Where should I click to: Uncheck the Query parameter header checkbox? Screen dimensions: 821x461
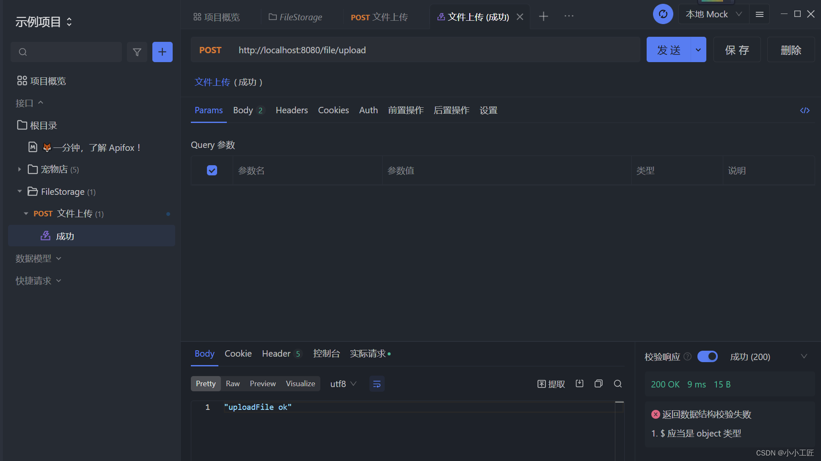pos(212,170)
